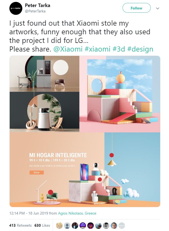
Task: Open the last faded liker avatar
Action: click(122, 225)
